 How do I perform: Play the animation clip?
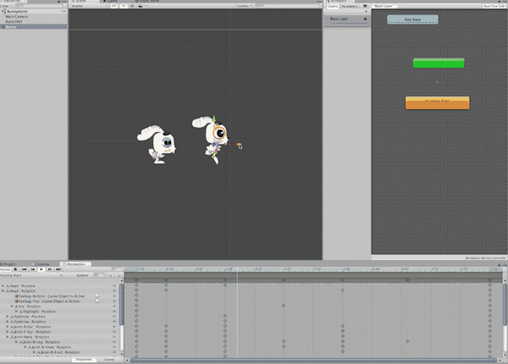(41, 269)
